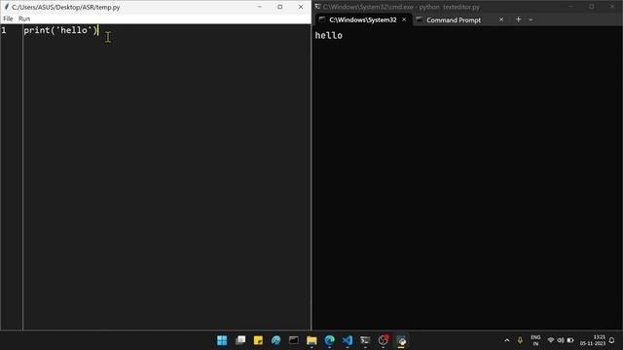This screenshot has width=623, height=350.
Task: Open the notification bell in the taskbar
Action: coord(612,340)
